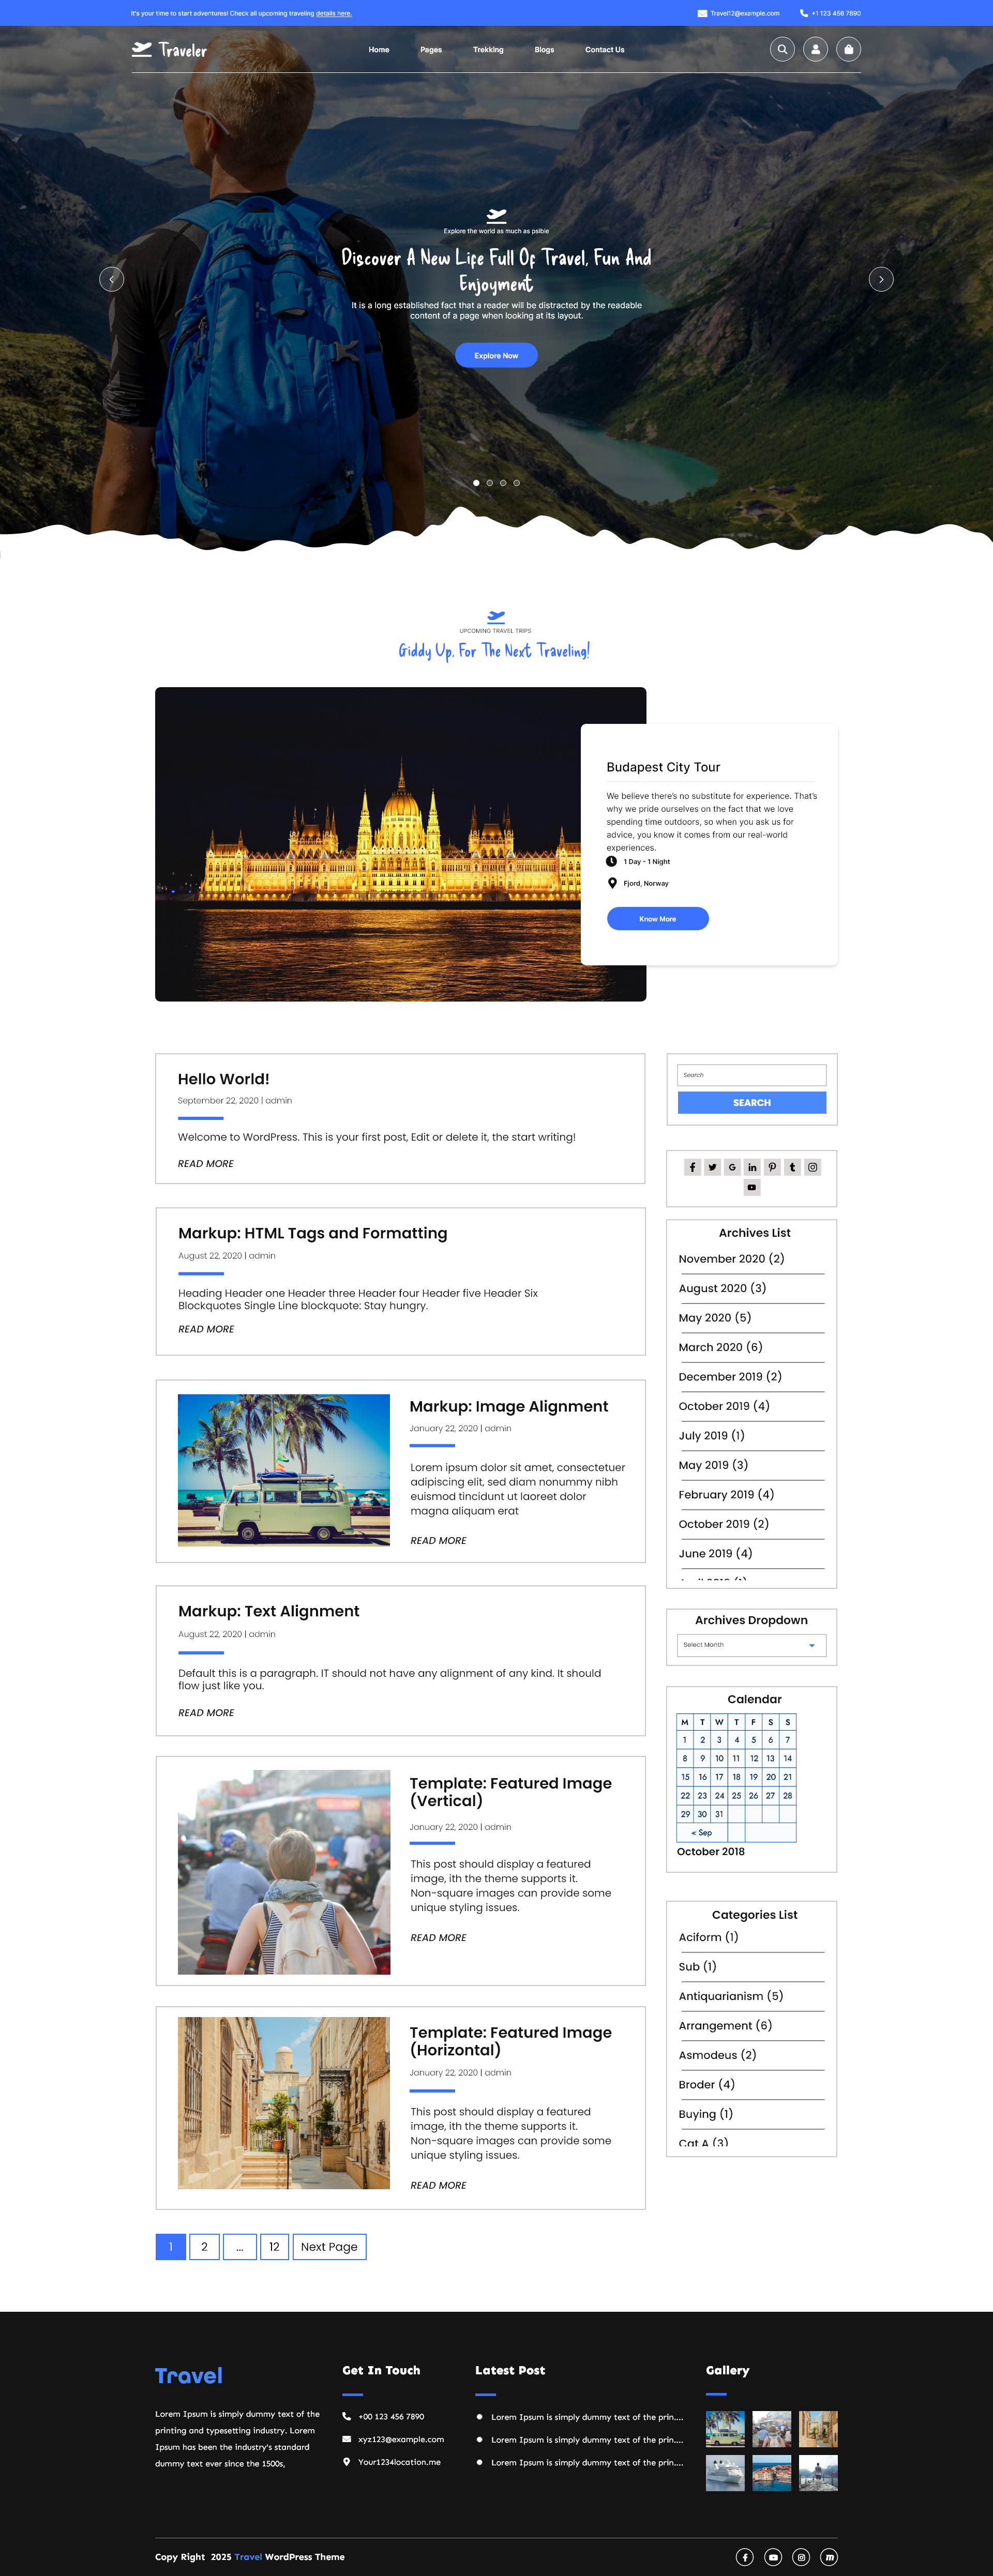Click the Explore Now button
The image size is (993, 2576).
click(x=496, y=355)
